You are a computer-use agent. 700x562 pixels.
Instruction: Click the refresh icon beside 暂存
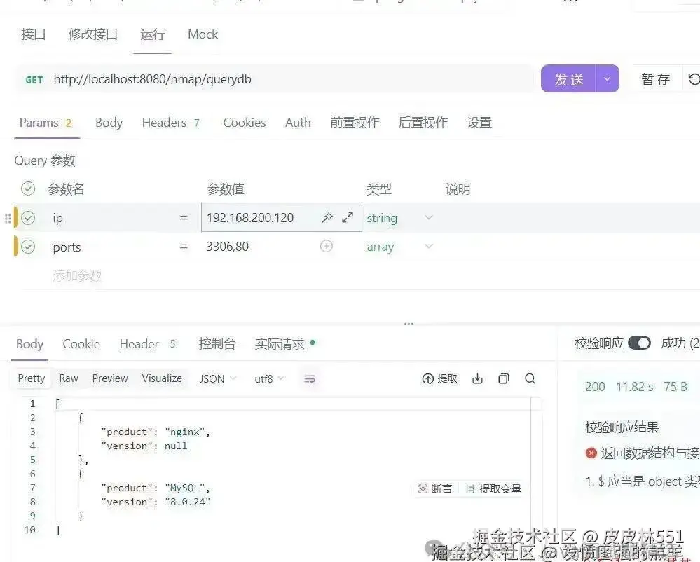[x=693, y=79]
